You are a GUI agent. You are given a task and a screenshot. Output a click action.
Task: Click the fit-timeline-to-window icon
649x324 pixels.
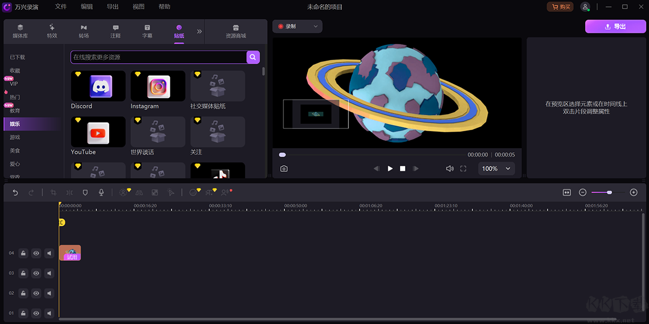pyautogui.click(x=567, y=192)
